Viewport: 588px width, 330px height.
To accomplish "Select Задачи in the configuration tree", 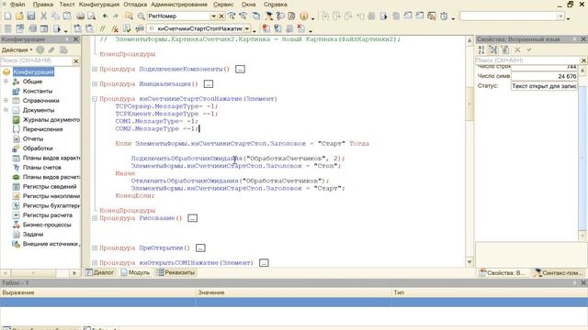I will (33, 235).
